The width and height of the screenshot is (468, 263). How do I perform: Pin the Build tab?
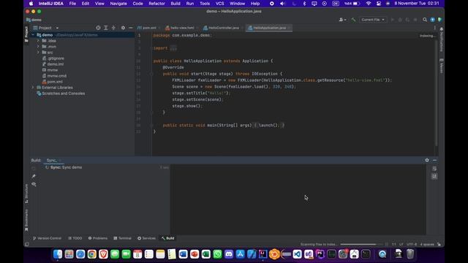[34, 176]
